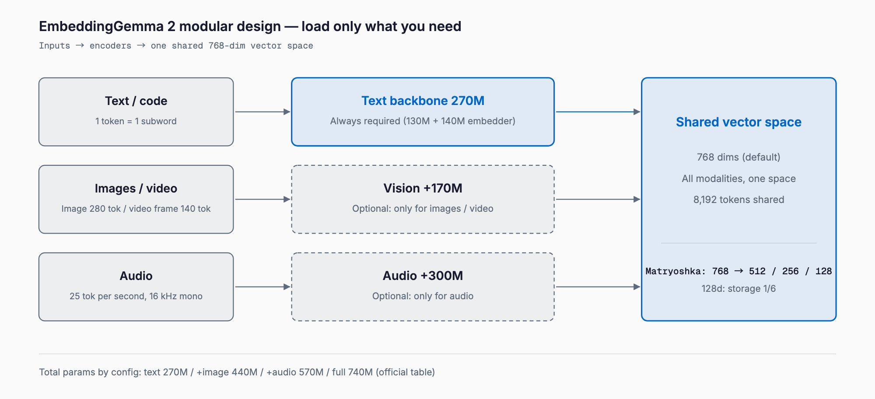
Task: Click the '768 dims (default)' line
Action: point(738,157)
